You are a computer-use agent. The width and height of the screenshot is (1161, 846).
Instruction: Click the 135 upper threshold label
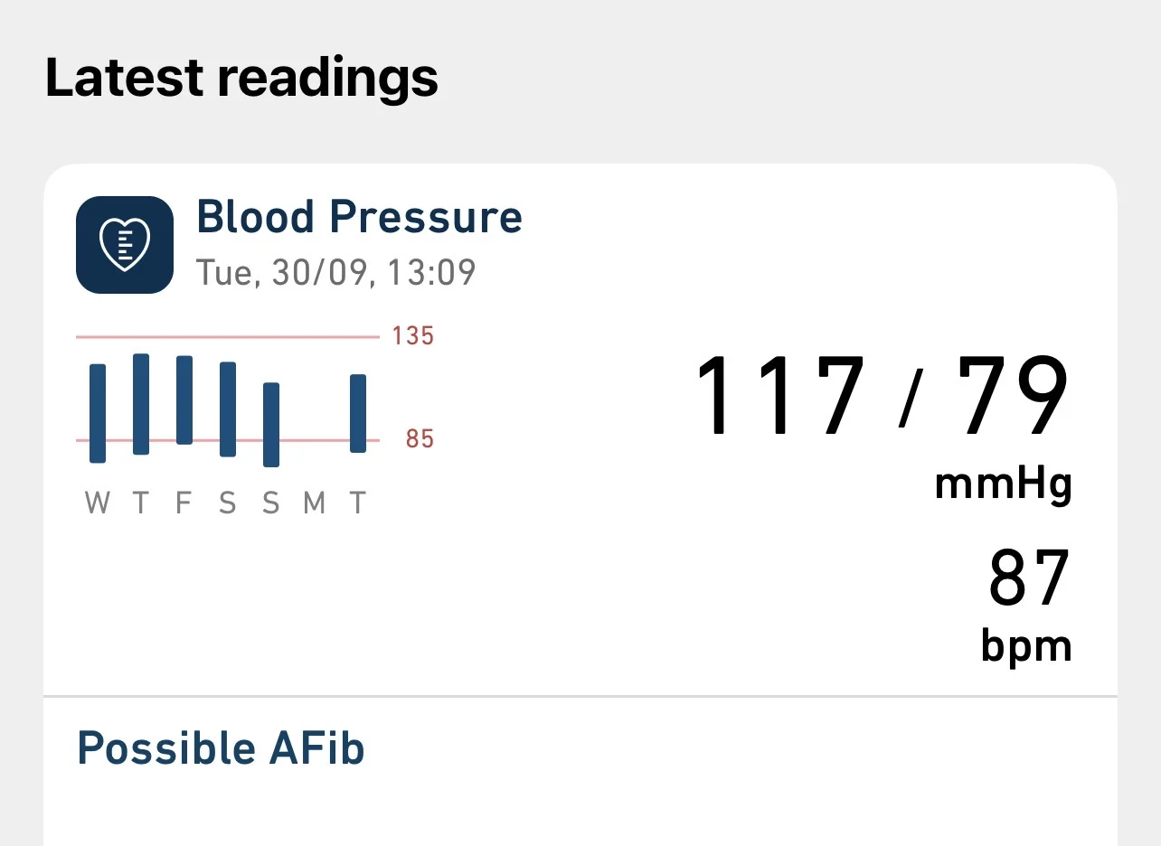413,336
